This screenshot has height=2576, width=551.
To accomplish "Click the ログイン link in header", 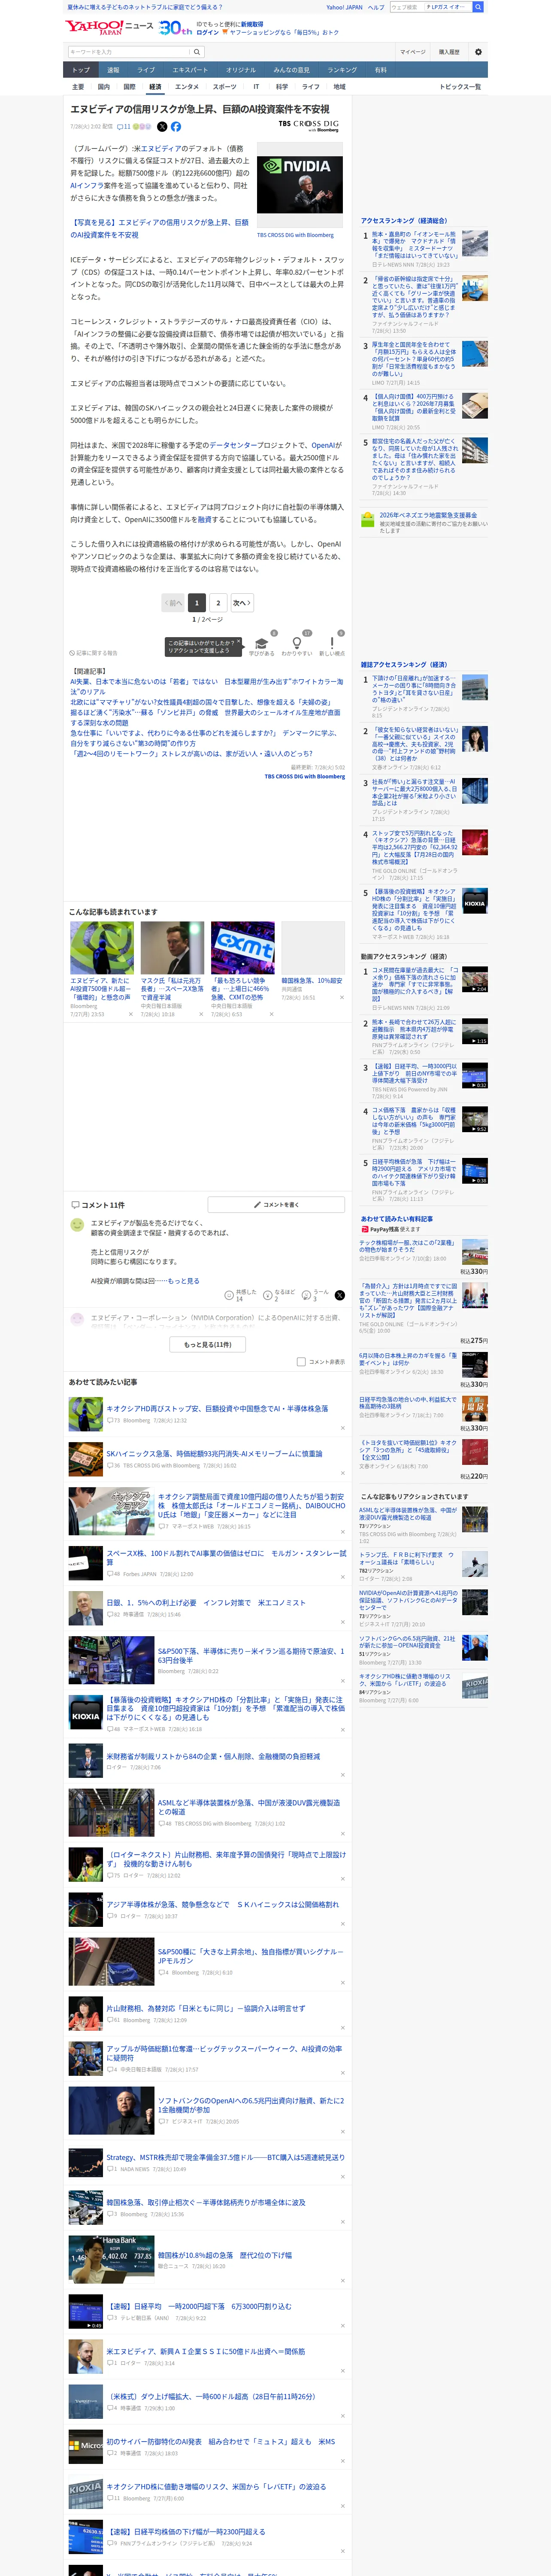I will (x=207, y=32).
